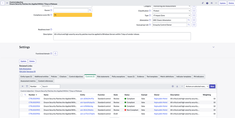The height and width of the screenshot is (118, 235).
Task: Click the Attestation field lookup magnifier
Action: (x=189, y=20)
